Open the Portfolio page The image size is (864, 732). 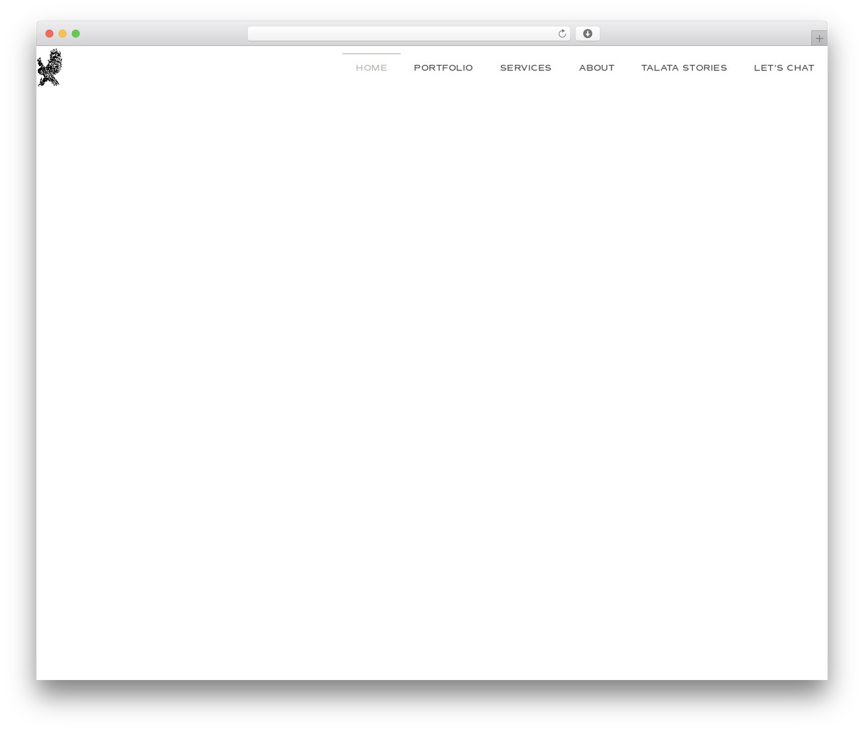tap(443, 68)
